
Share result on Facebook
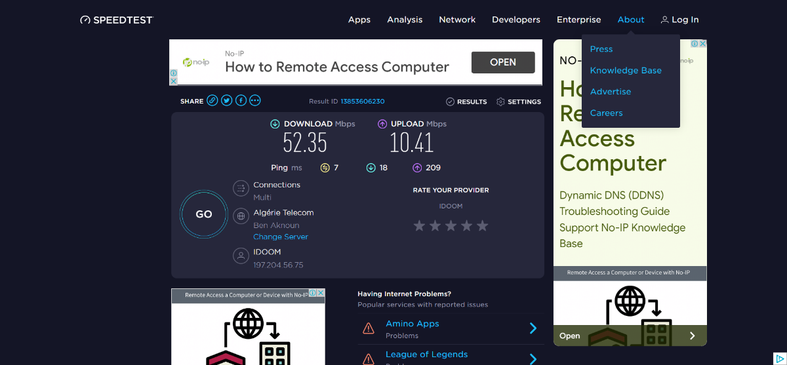241,101
